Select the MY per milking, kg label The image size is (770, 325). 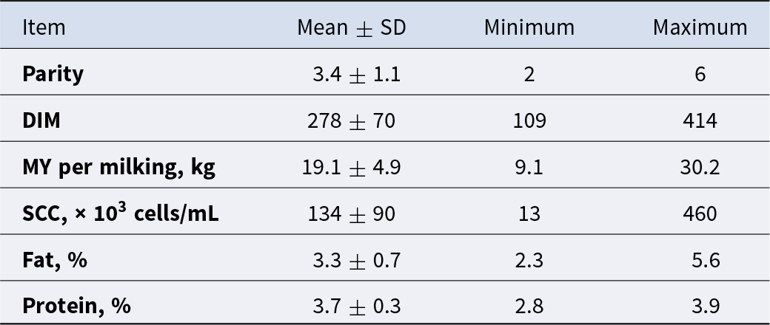(x=119, y=168)
